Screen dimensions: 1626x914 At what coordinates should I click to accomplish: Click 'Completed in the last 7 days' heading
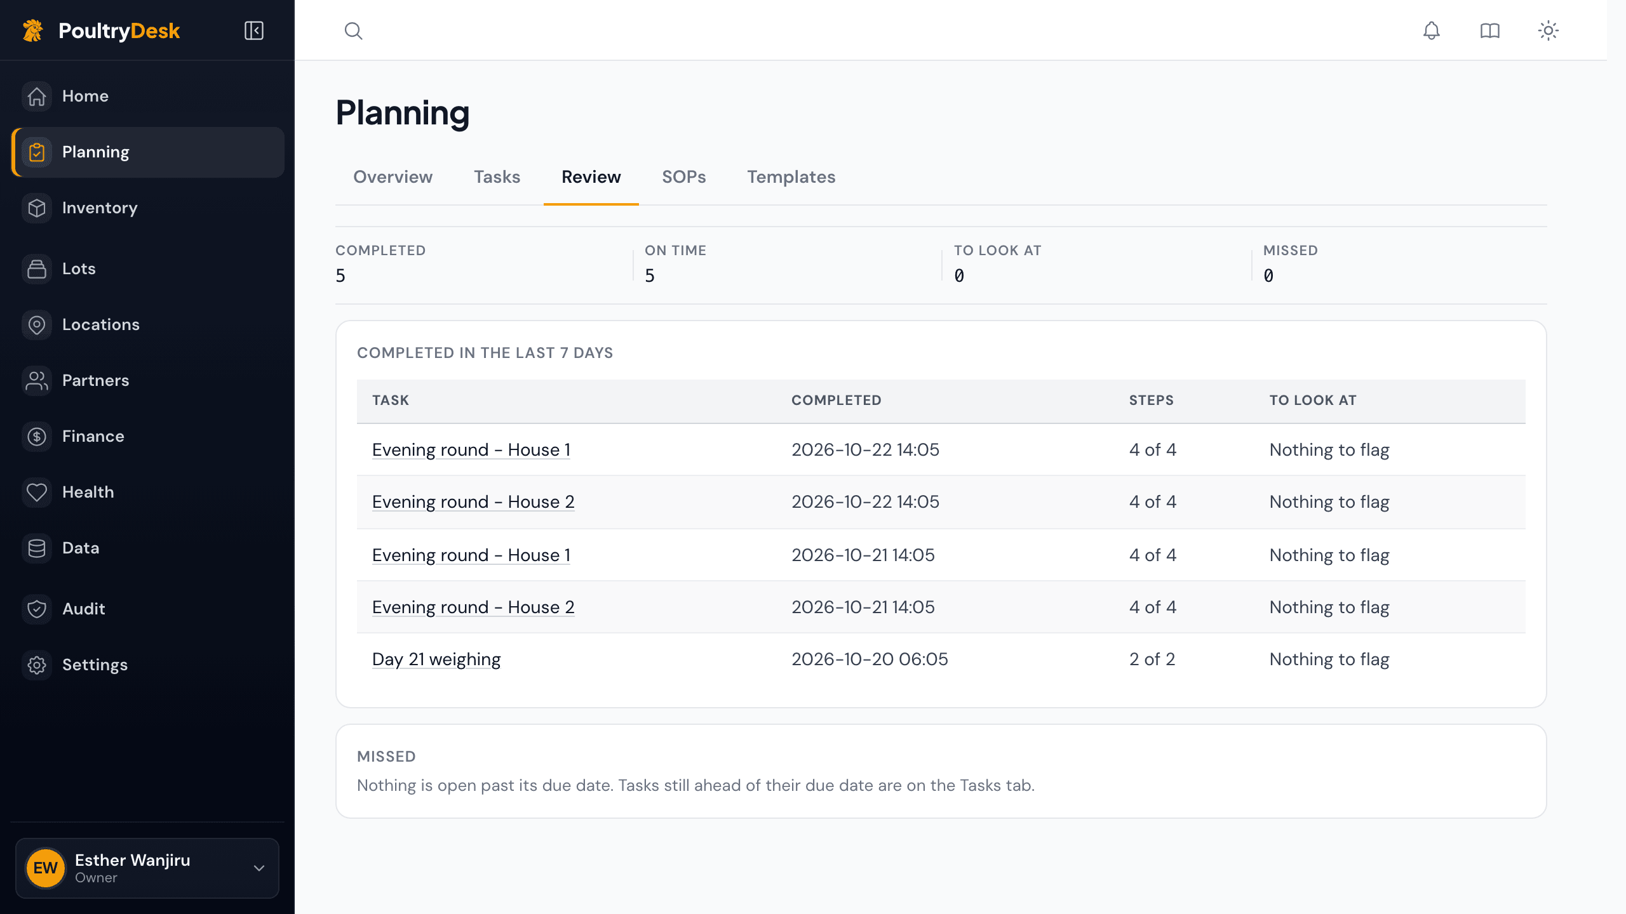[485, 353]
